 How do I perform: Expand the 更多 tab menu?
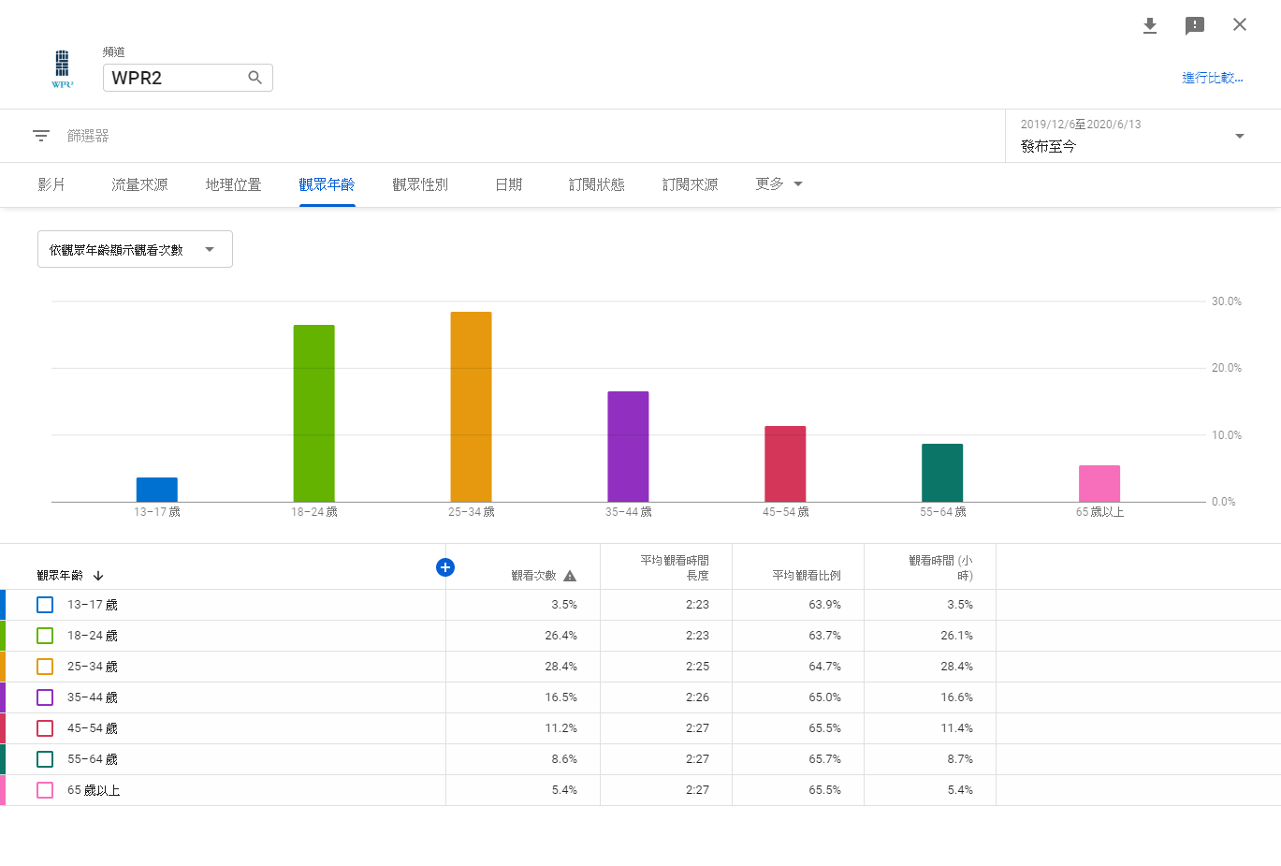779,184
